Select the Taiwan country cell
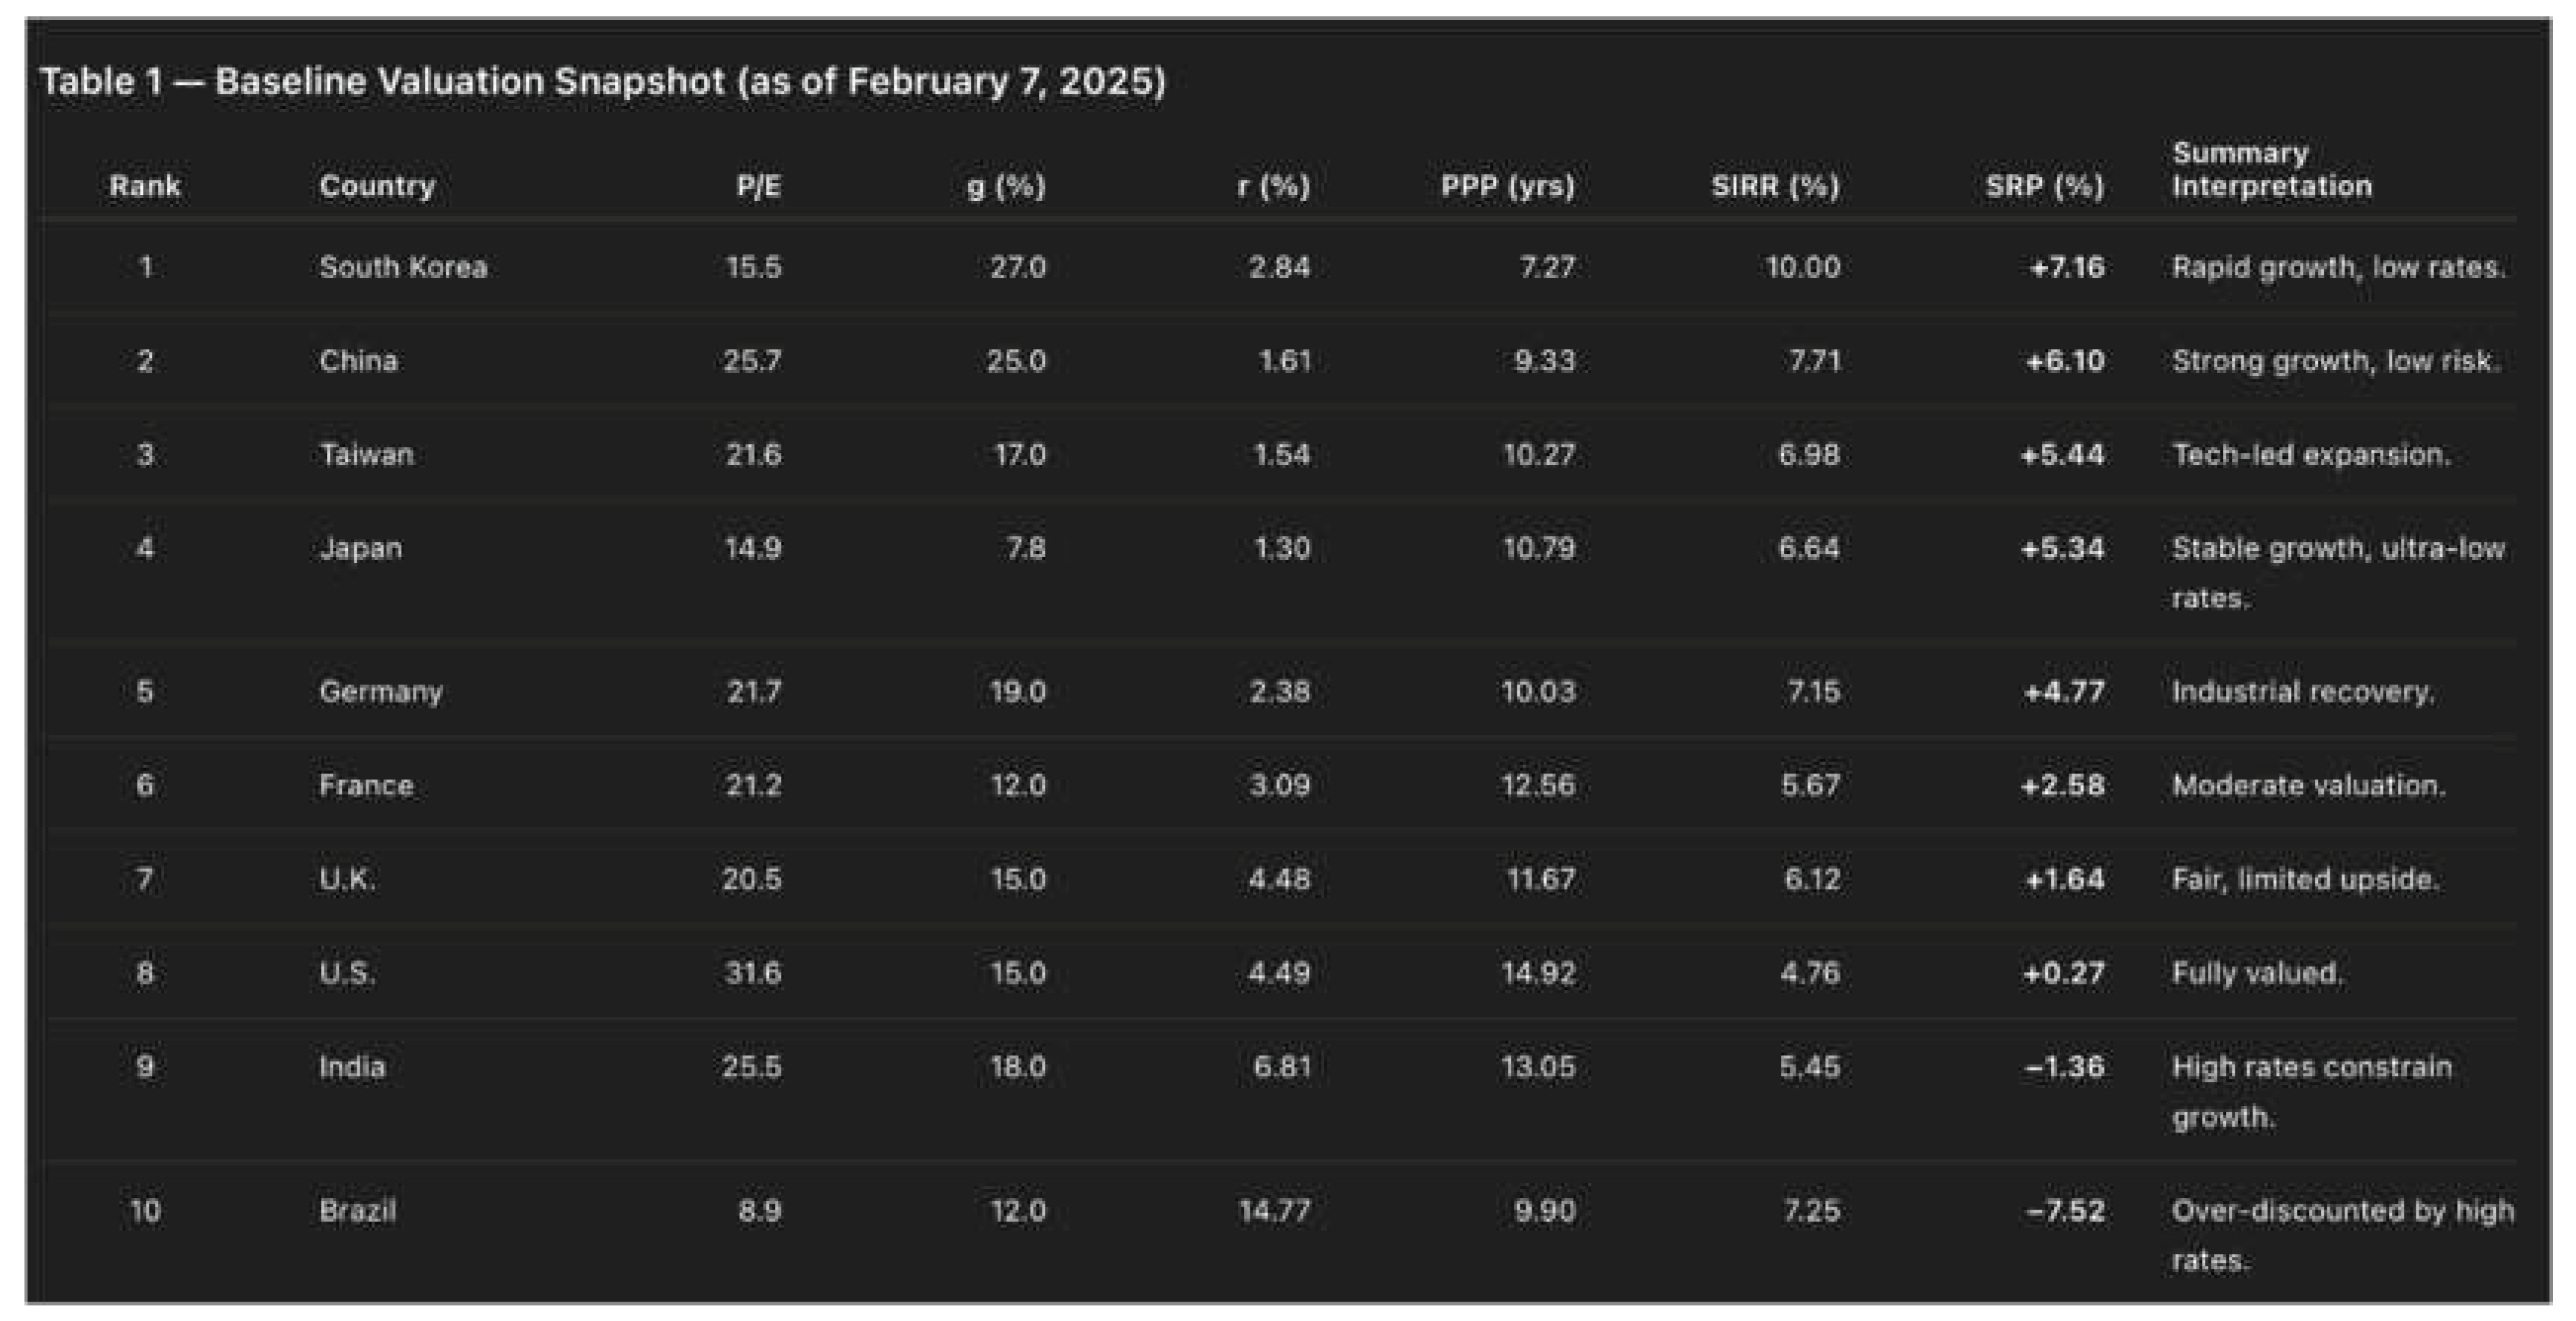This screenshot has height=1321, width=2576. pos(366,455)
